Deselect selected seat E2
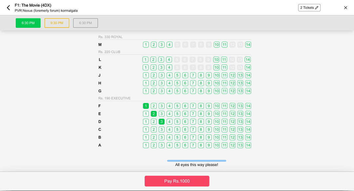354x191 pixels. pyautogui.click(x=154, y=114)
